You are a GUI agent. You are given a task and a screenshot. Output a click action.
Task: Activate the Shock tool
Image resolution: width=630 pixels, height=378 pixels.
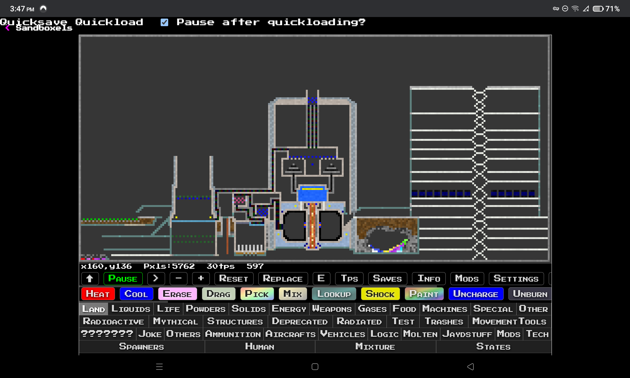click(380, 294)
